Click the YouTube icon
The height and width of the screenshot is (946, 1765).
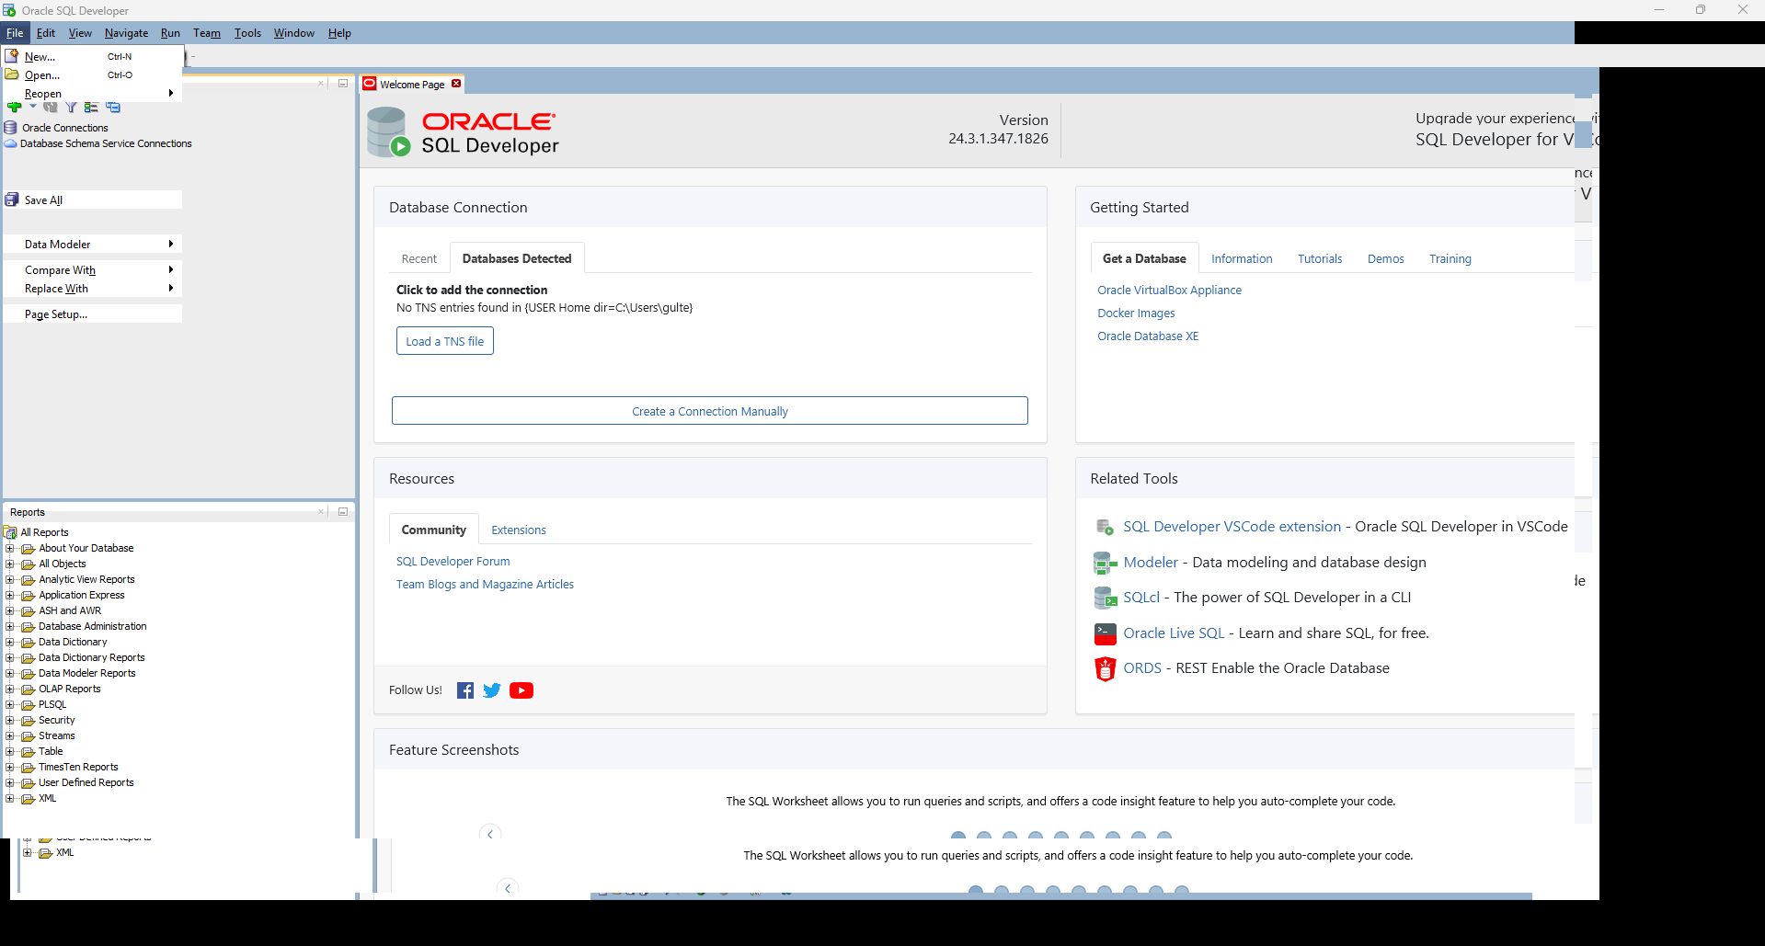click(x=521, y=690)
